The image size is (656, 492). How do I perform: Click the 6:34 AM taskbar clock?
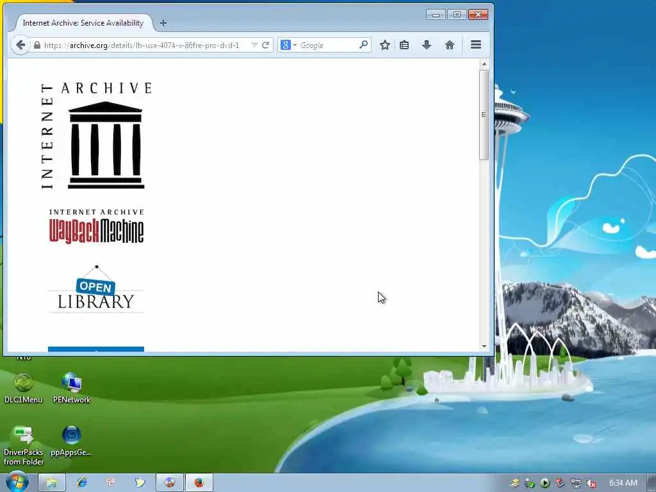[x=623, y=483]
